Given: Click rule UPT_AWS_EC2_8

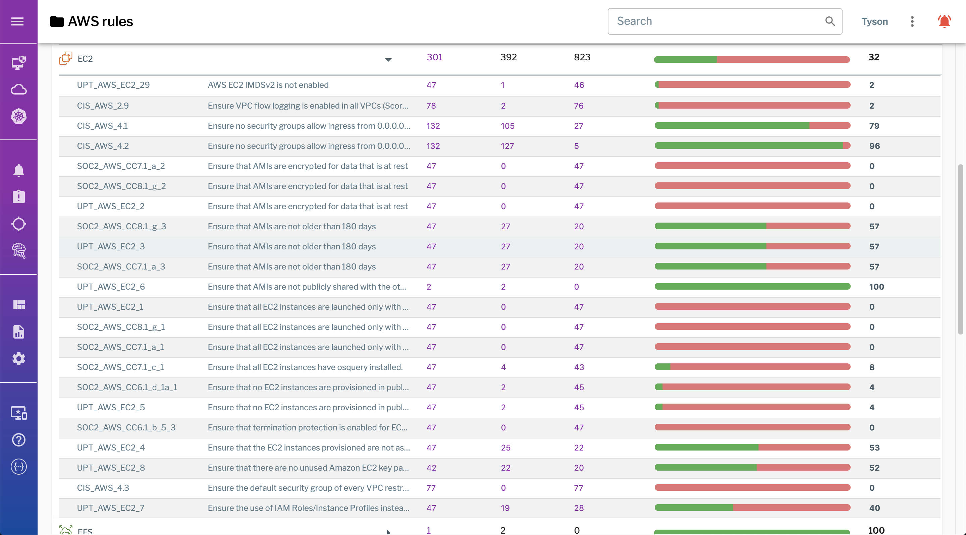Looking at the screenshot, I should tap(111, 468).
